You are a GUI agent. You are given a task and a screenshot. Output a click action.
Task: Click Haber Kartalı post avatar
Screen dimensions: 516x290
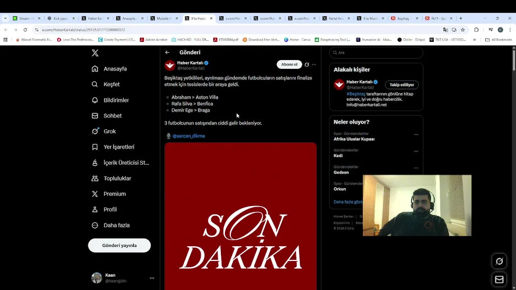tap(170, 65)
